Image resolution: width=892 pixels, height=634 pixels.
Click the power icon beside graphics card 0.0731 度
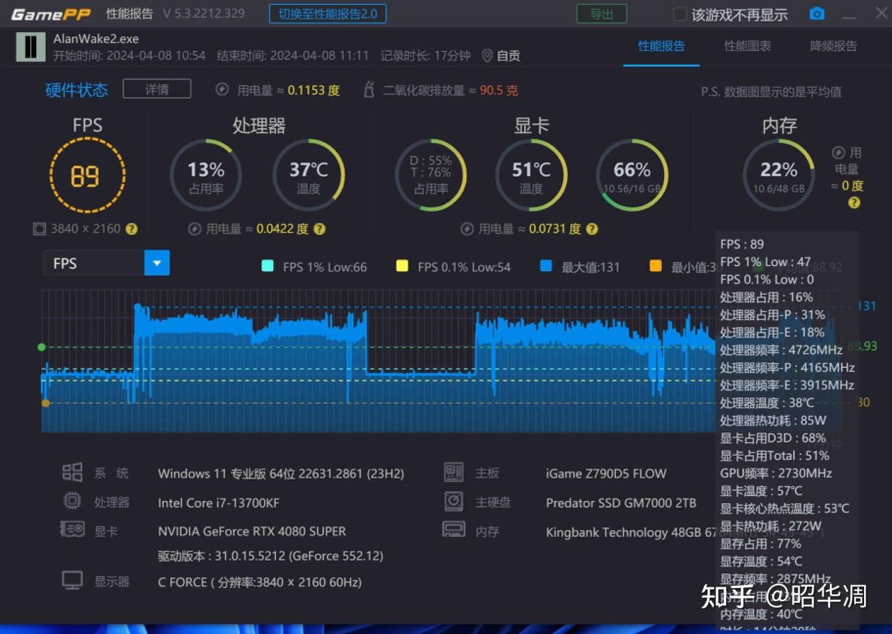pos(467,229)
